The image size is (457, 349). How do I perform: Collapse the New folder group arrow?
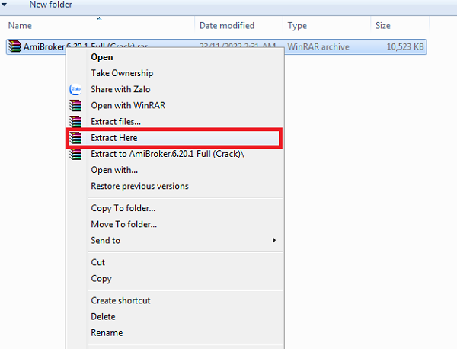[x=4, y=5]
